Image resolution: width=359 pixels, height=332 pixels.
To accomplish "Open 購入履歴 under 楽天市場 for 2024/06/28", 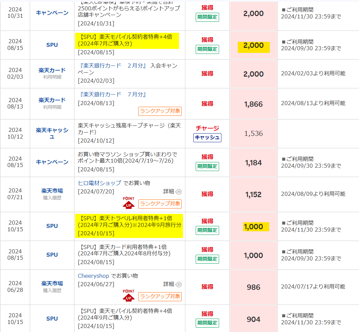I will point(52,290).
